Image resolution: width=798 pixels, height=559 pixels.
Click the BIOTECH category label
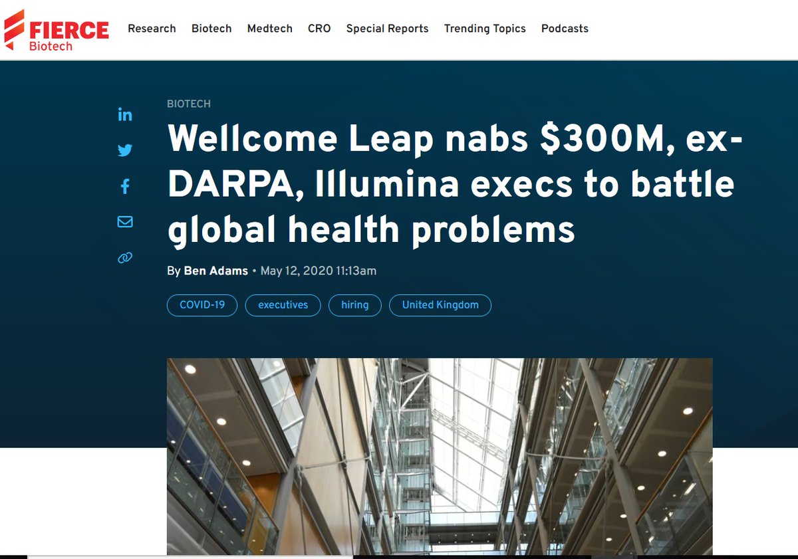pyautogui.click(x=189, y=104)
